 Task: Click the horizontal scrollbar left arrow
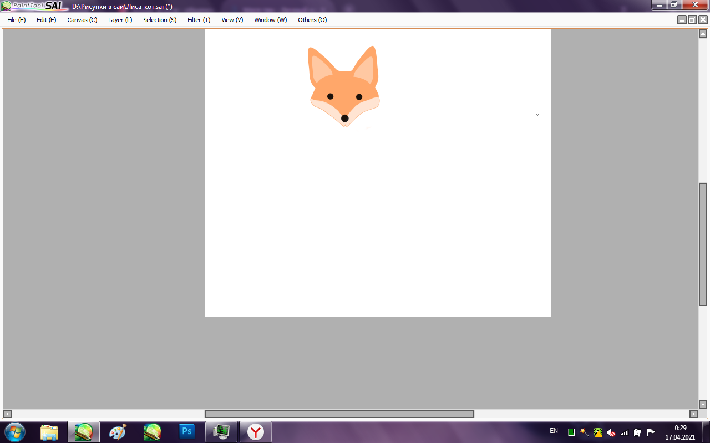[x=7, y=414]
